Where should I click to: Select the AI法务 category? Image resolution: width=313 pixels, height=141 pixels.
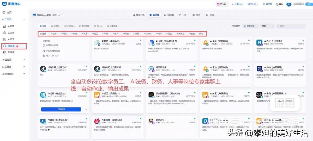(53, 34)
